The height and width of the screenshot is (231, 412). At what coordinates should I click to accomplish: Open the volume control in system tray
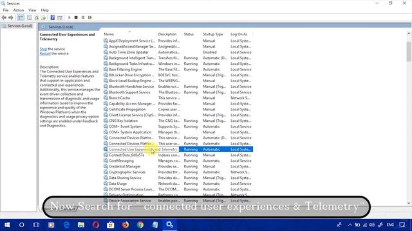(x=372, y=225)
